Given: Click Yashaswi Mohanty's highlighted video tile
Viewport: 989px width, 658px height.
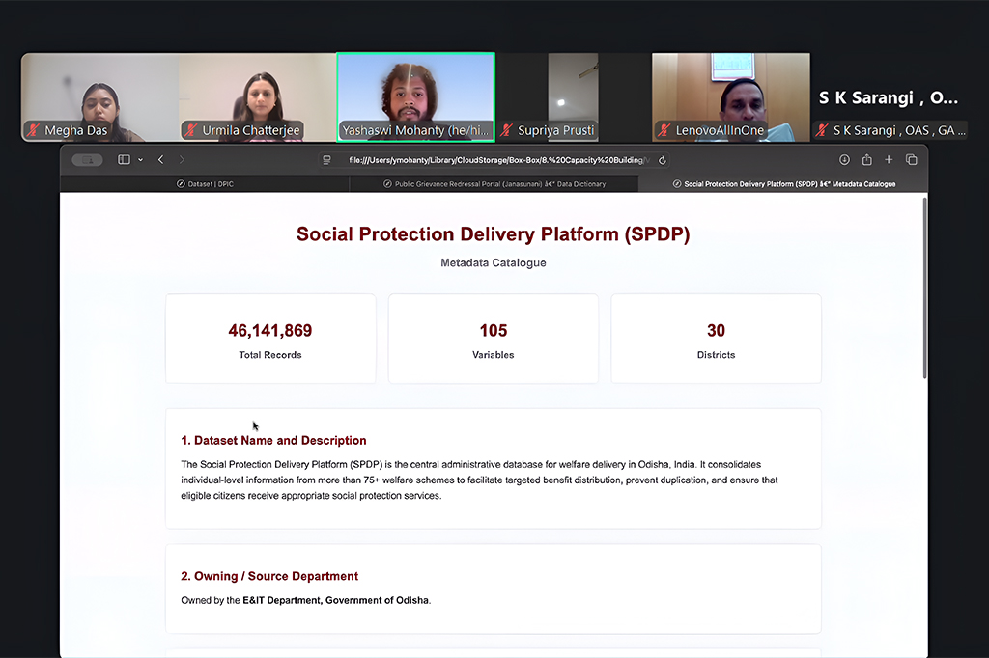Looking at the screenshot, I should (x=415, y=97).
